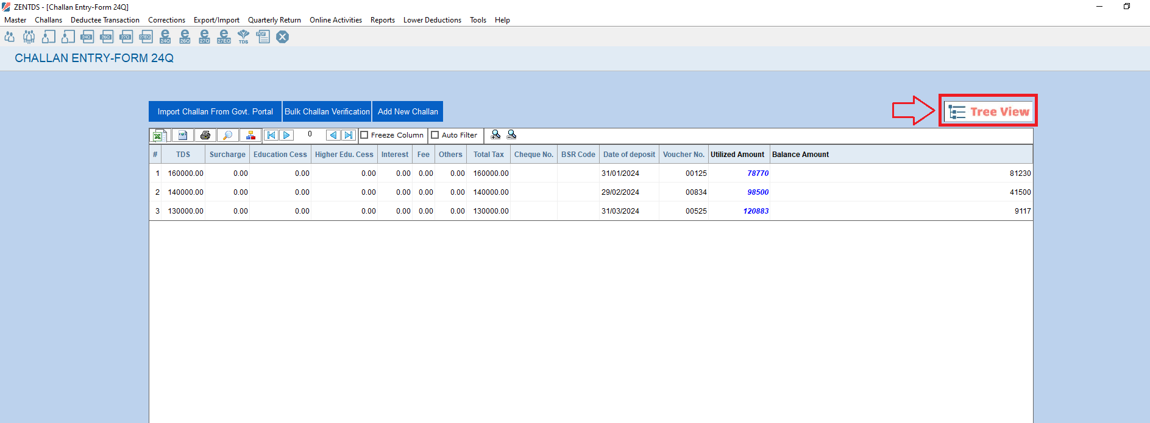Image resolution: width=1150 pixels, height=423 pixels.
Task: Open the Help menu
Action: point(502,20)
